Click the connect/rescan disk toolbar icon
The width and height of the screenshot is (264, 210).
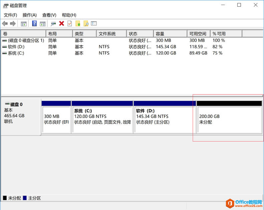53,24
